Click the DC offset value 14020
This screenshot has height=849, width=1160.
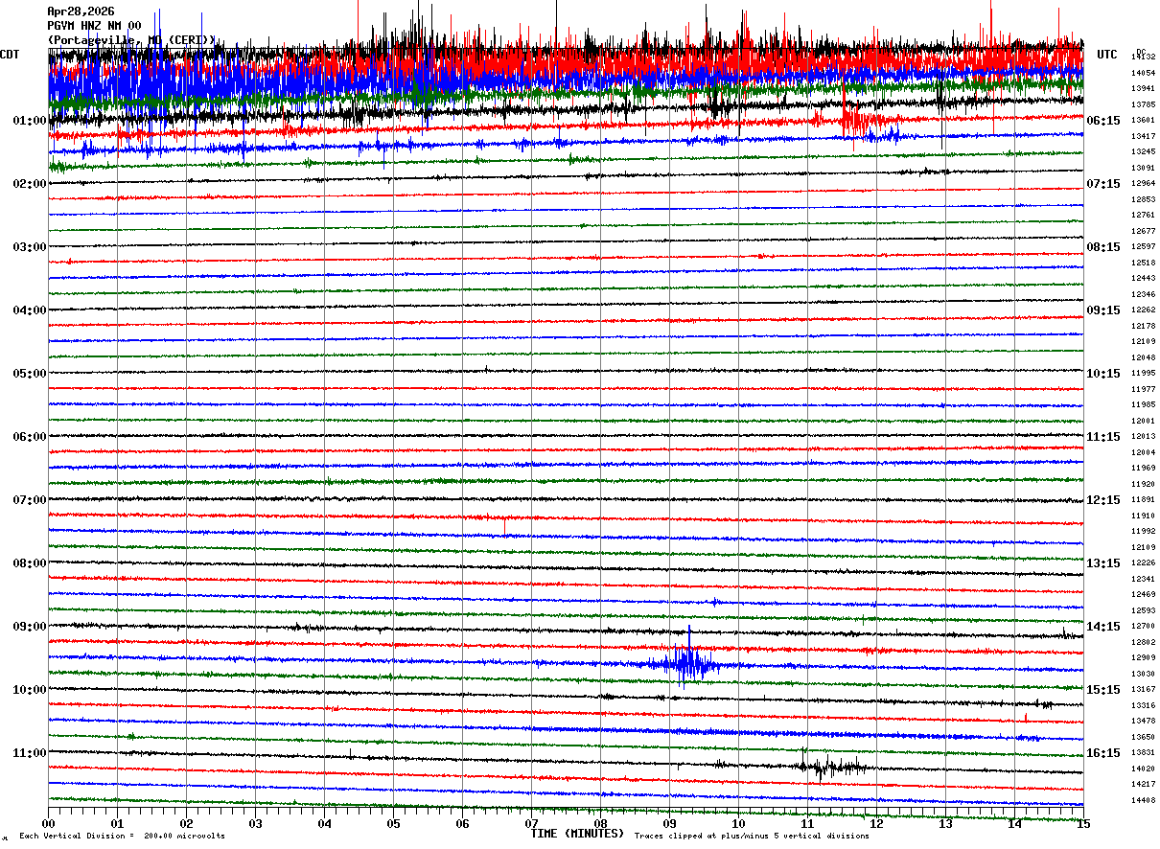pos(1143,769)
